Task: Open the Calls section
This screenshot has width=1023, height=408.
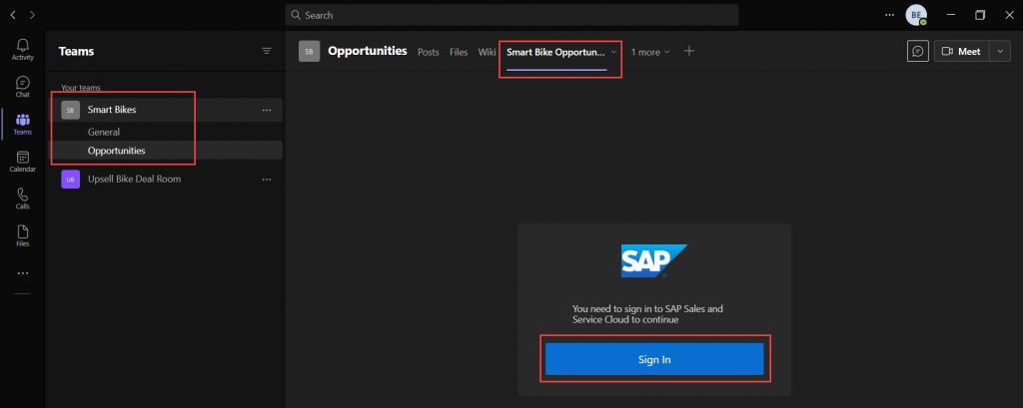Action: (x=22, y=199)
